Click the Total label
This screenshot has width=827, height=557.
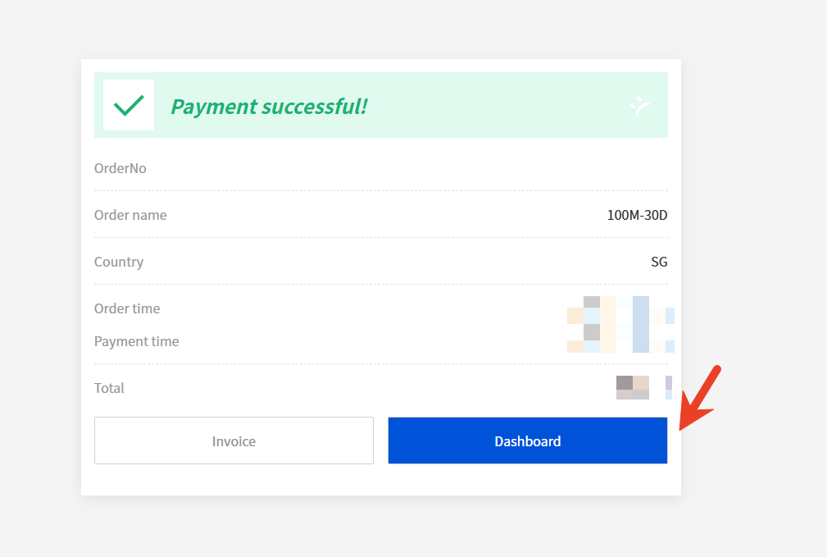coord(109,388)
